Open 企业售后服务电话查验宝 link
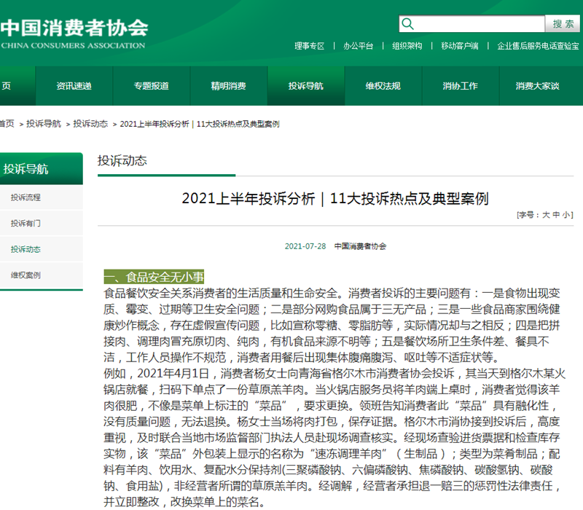This screenshot has height=510, width=583. pyautogui.click(x=539, y=46)
